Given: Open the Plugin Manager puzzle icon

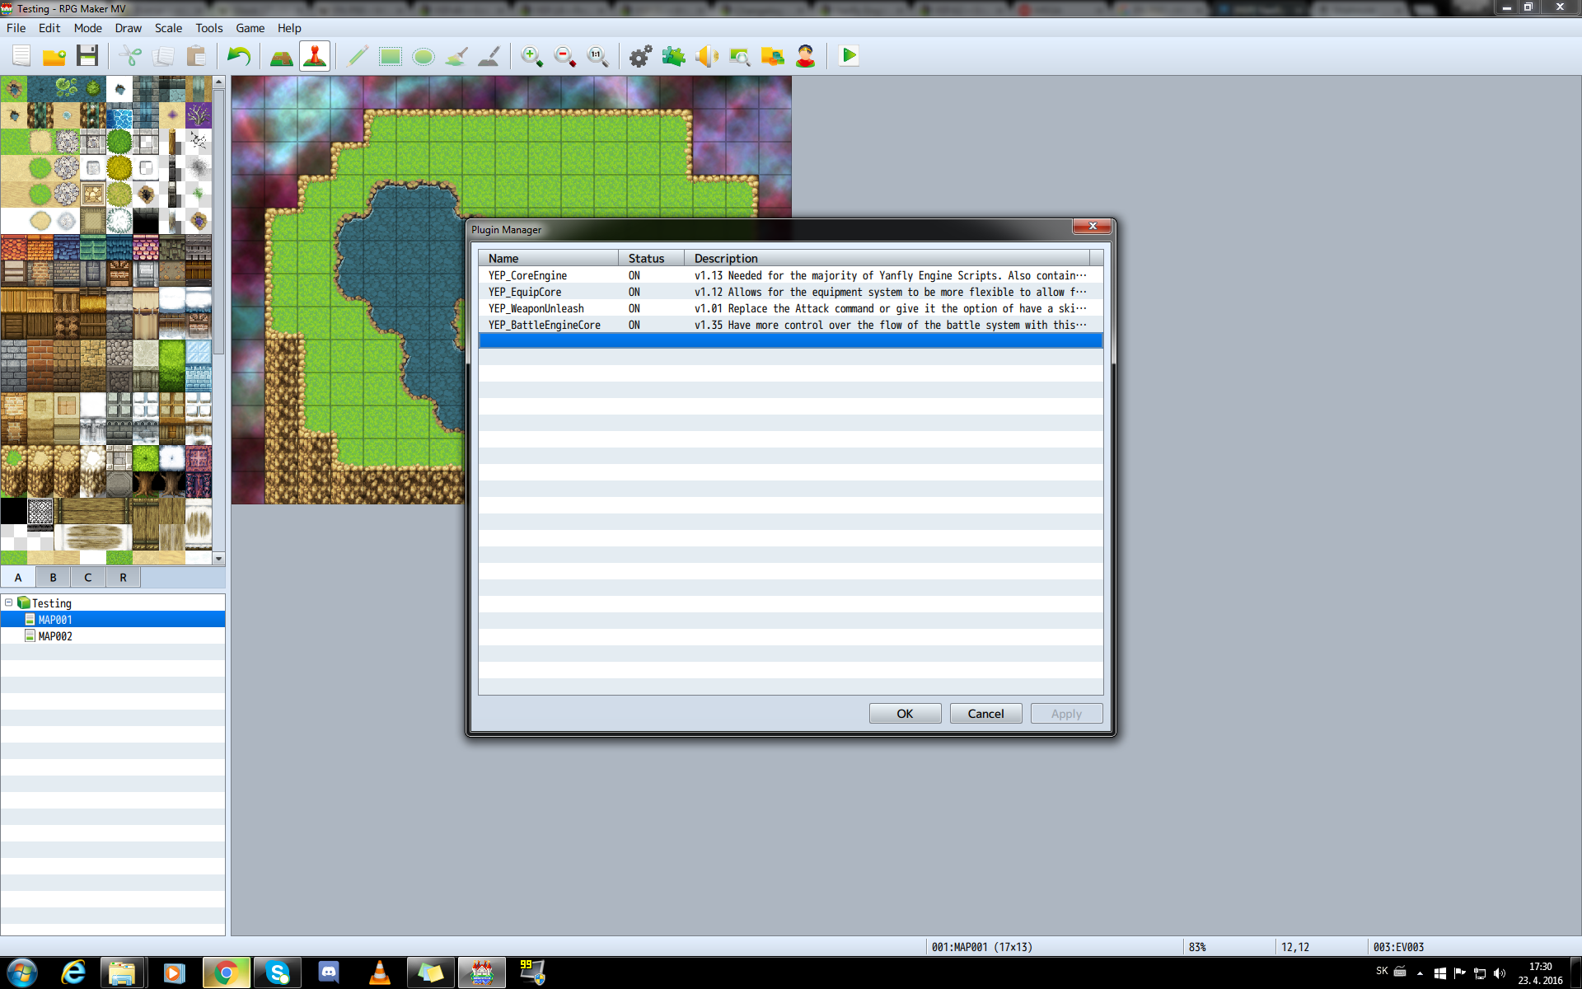Looking at the screenshot, I should coord(673,56).
